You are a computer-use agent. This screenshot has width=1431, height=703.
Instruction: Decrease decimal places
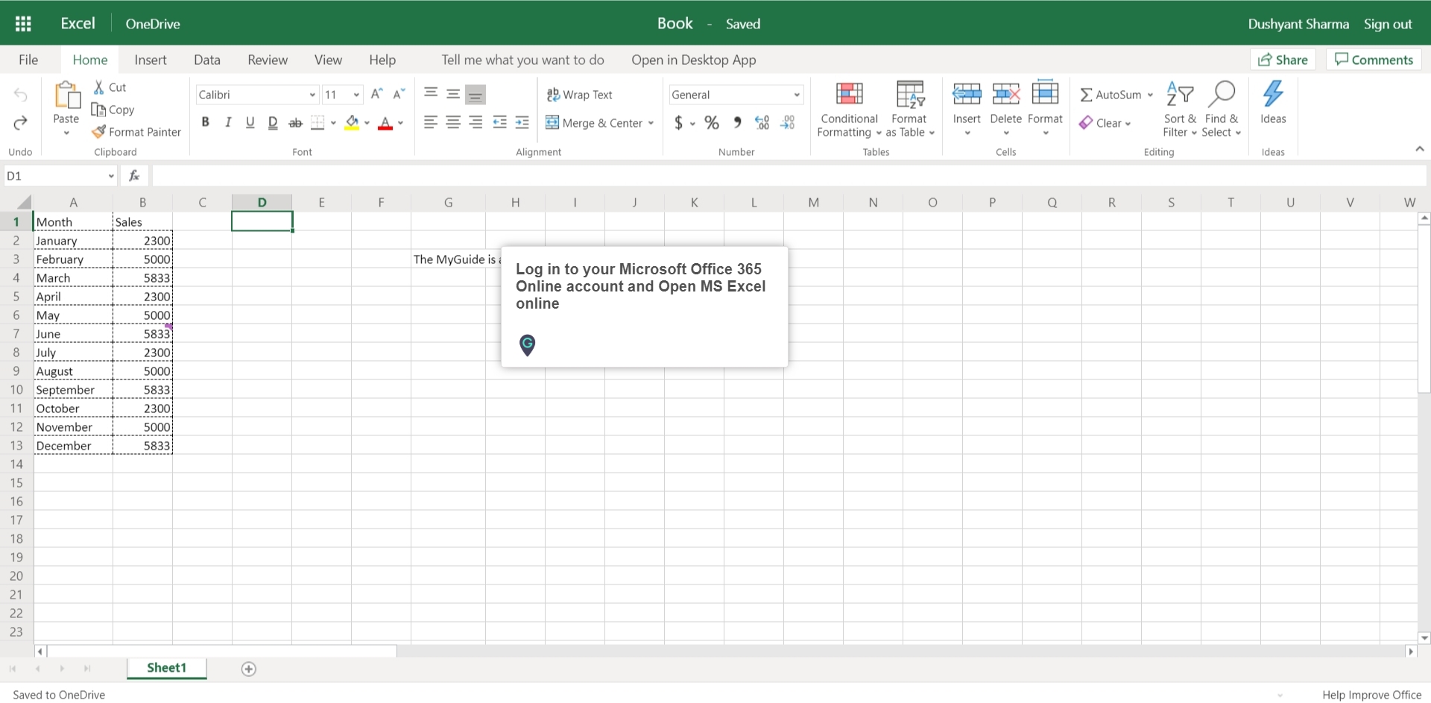pos(788,122)
